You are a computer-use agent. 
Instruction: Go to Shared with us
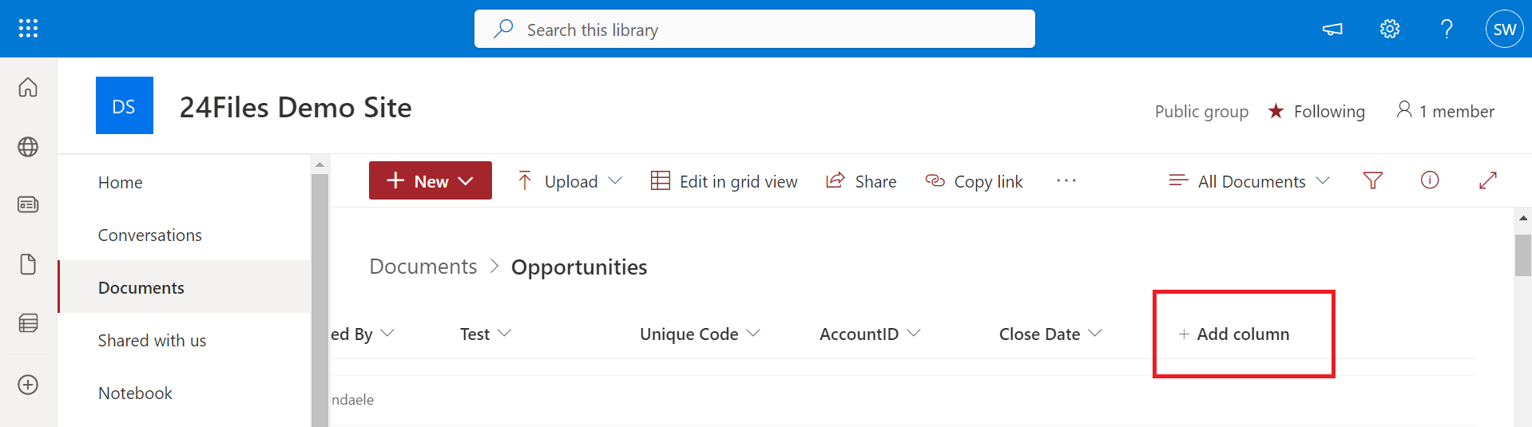[152, 341]
